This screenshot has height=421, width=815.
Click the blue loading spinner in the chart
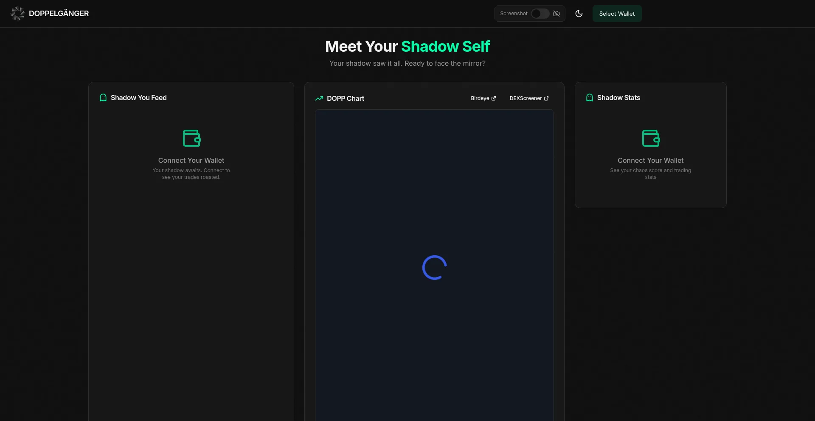point(434,268)
